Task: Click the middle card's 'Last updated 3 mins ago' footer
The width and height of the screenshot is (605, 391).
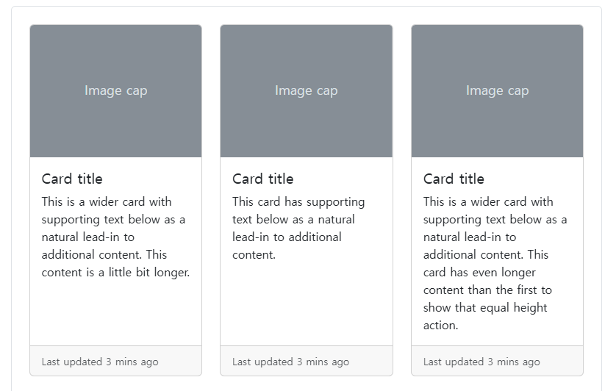Action: coord(307,362)
